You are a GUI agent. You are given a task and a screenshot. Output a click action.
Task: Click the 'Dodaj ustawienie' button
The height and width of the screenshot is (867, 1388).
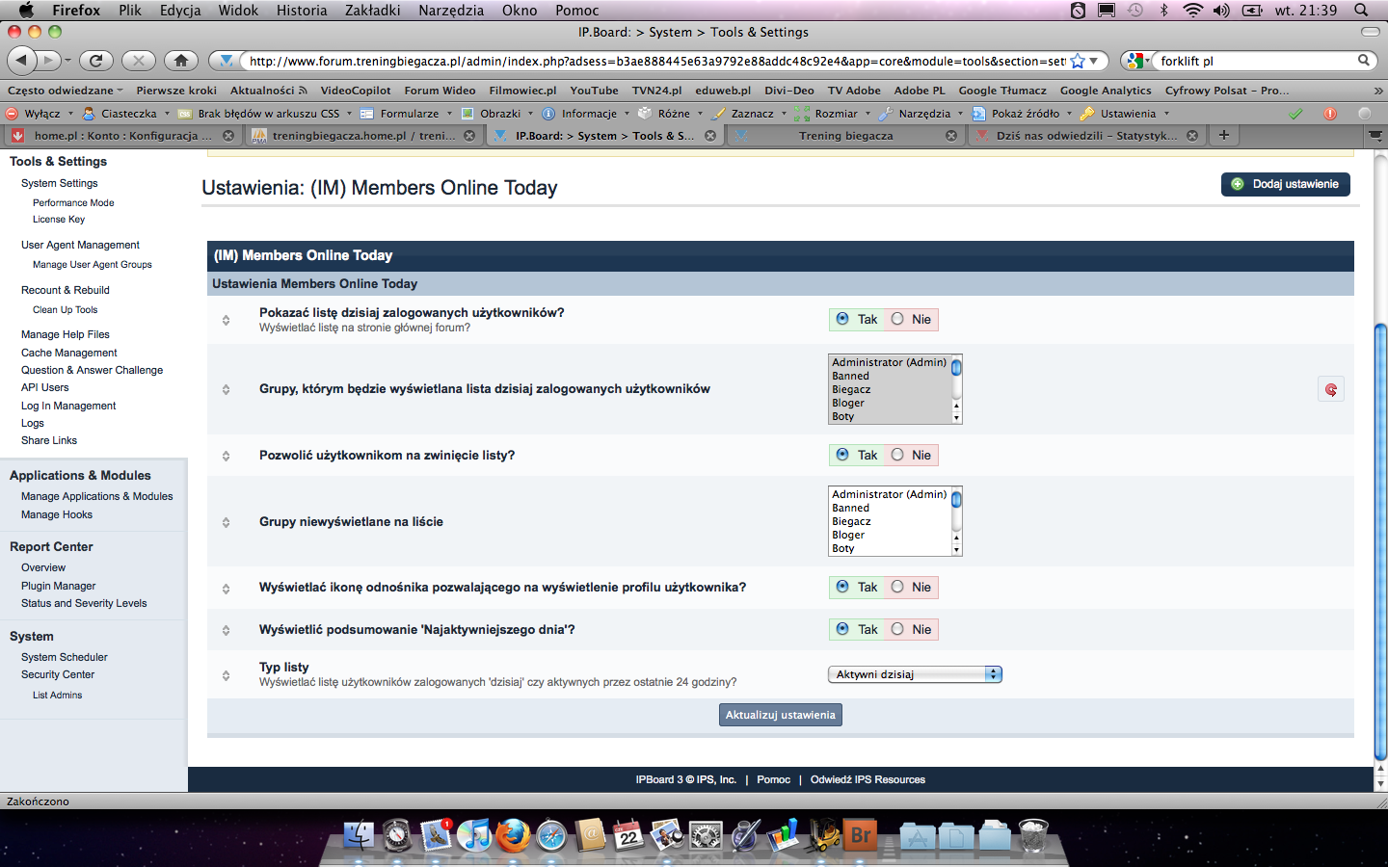[1285, 184]
